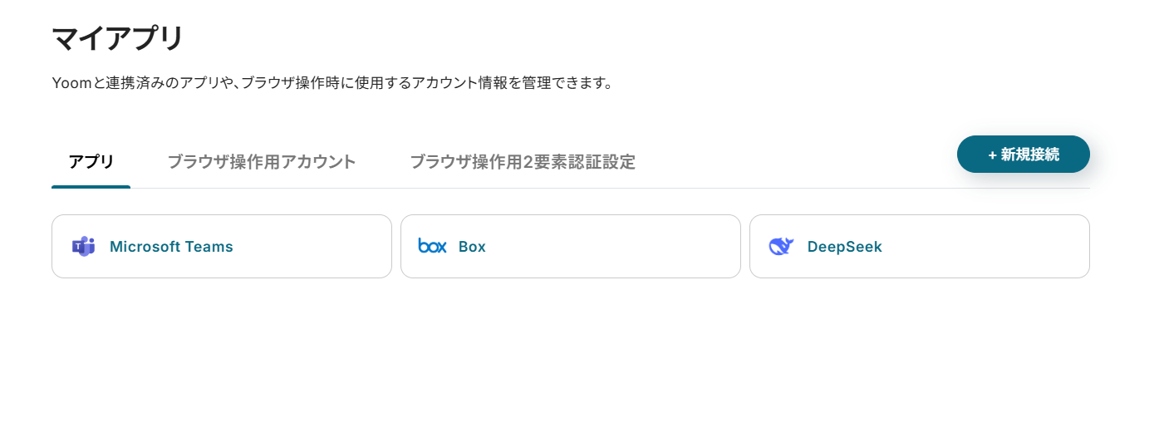This screenshot has height=447, width=1169.
Task: Click the plus sign in 新規接続 button
Action: point(992,155)
